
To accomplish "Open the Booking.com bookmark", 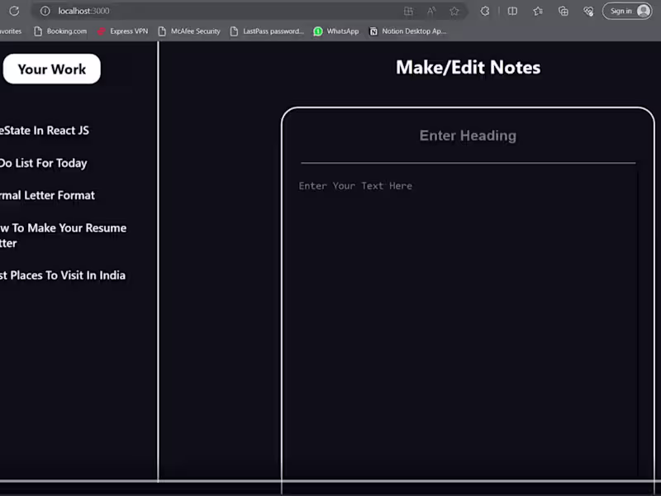I will click(x=60, y=31).
